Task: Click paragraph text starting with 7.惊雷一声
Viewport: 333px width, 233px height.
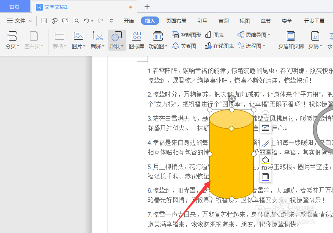Action: [240, 219]
